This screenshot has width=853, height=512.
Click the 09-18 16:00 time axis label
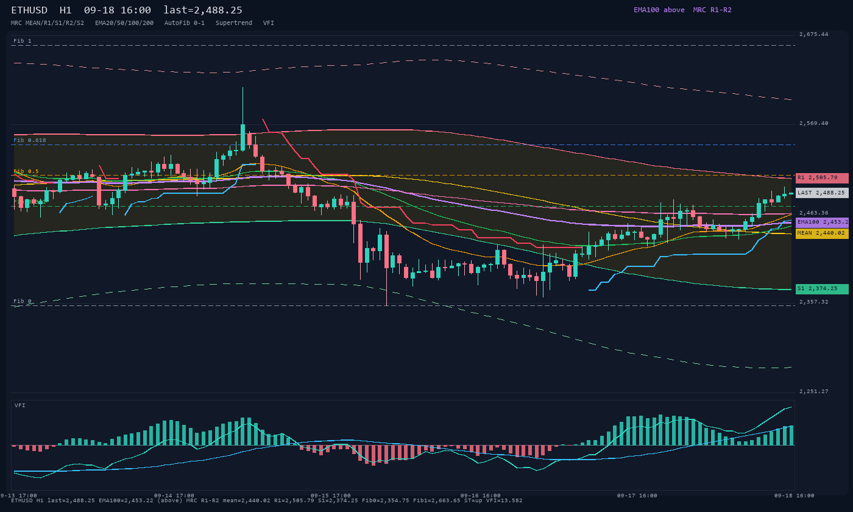794,496
